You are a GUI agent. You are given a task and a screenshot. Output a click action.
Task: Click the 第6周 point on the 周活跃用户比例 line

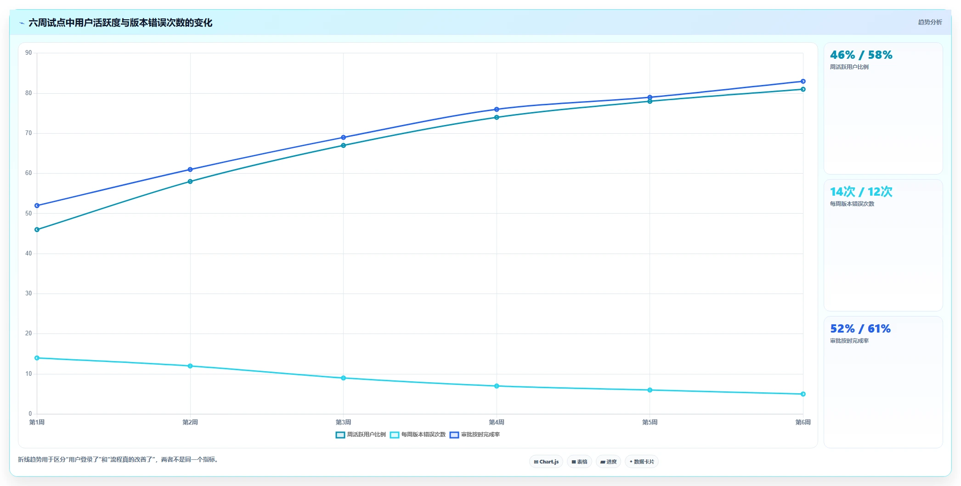(x=803, y=90)
